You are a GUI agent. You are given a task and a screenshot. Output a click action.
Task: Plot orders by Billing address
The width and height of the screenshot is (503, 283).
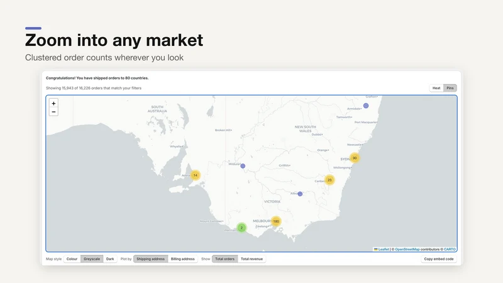(x=182, y=259)
